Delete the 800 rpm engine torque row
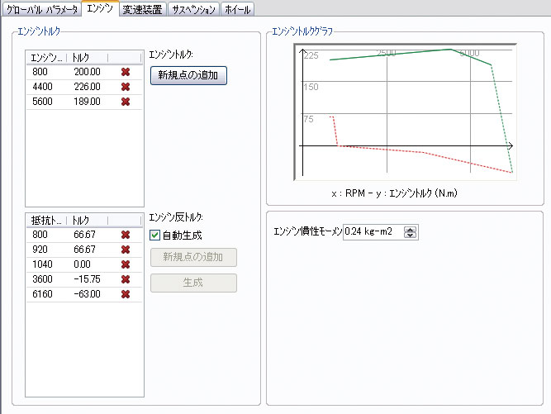This screenshot has width=551, height=414. pos(126,72)
